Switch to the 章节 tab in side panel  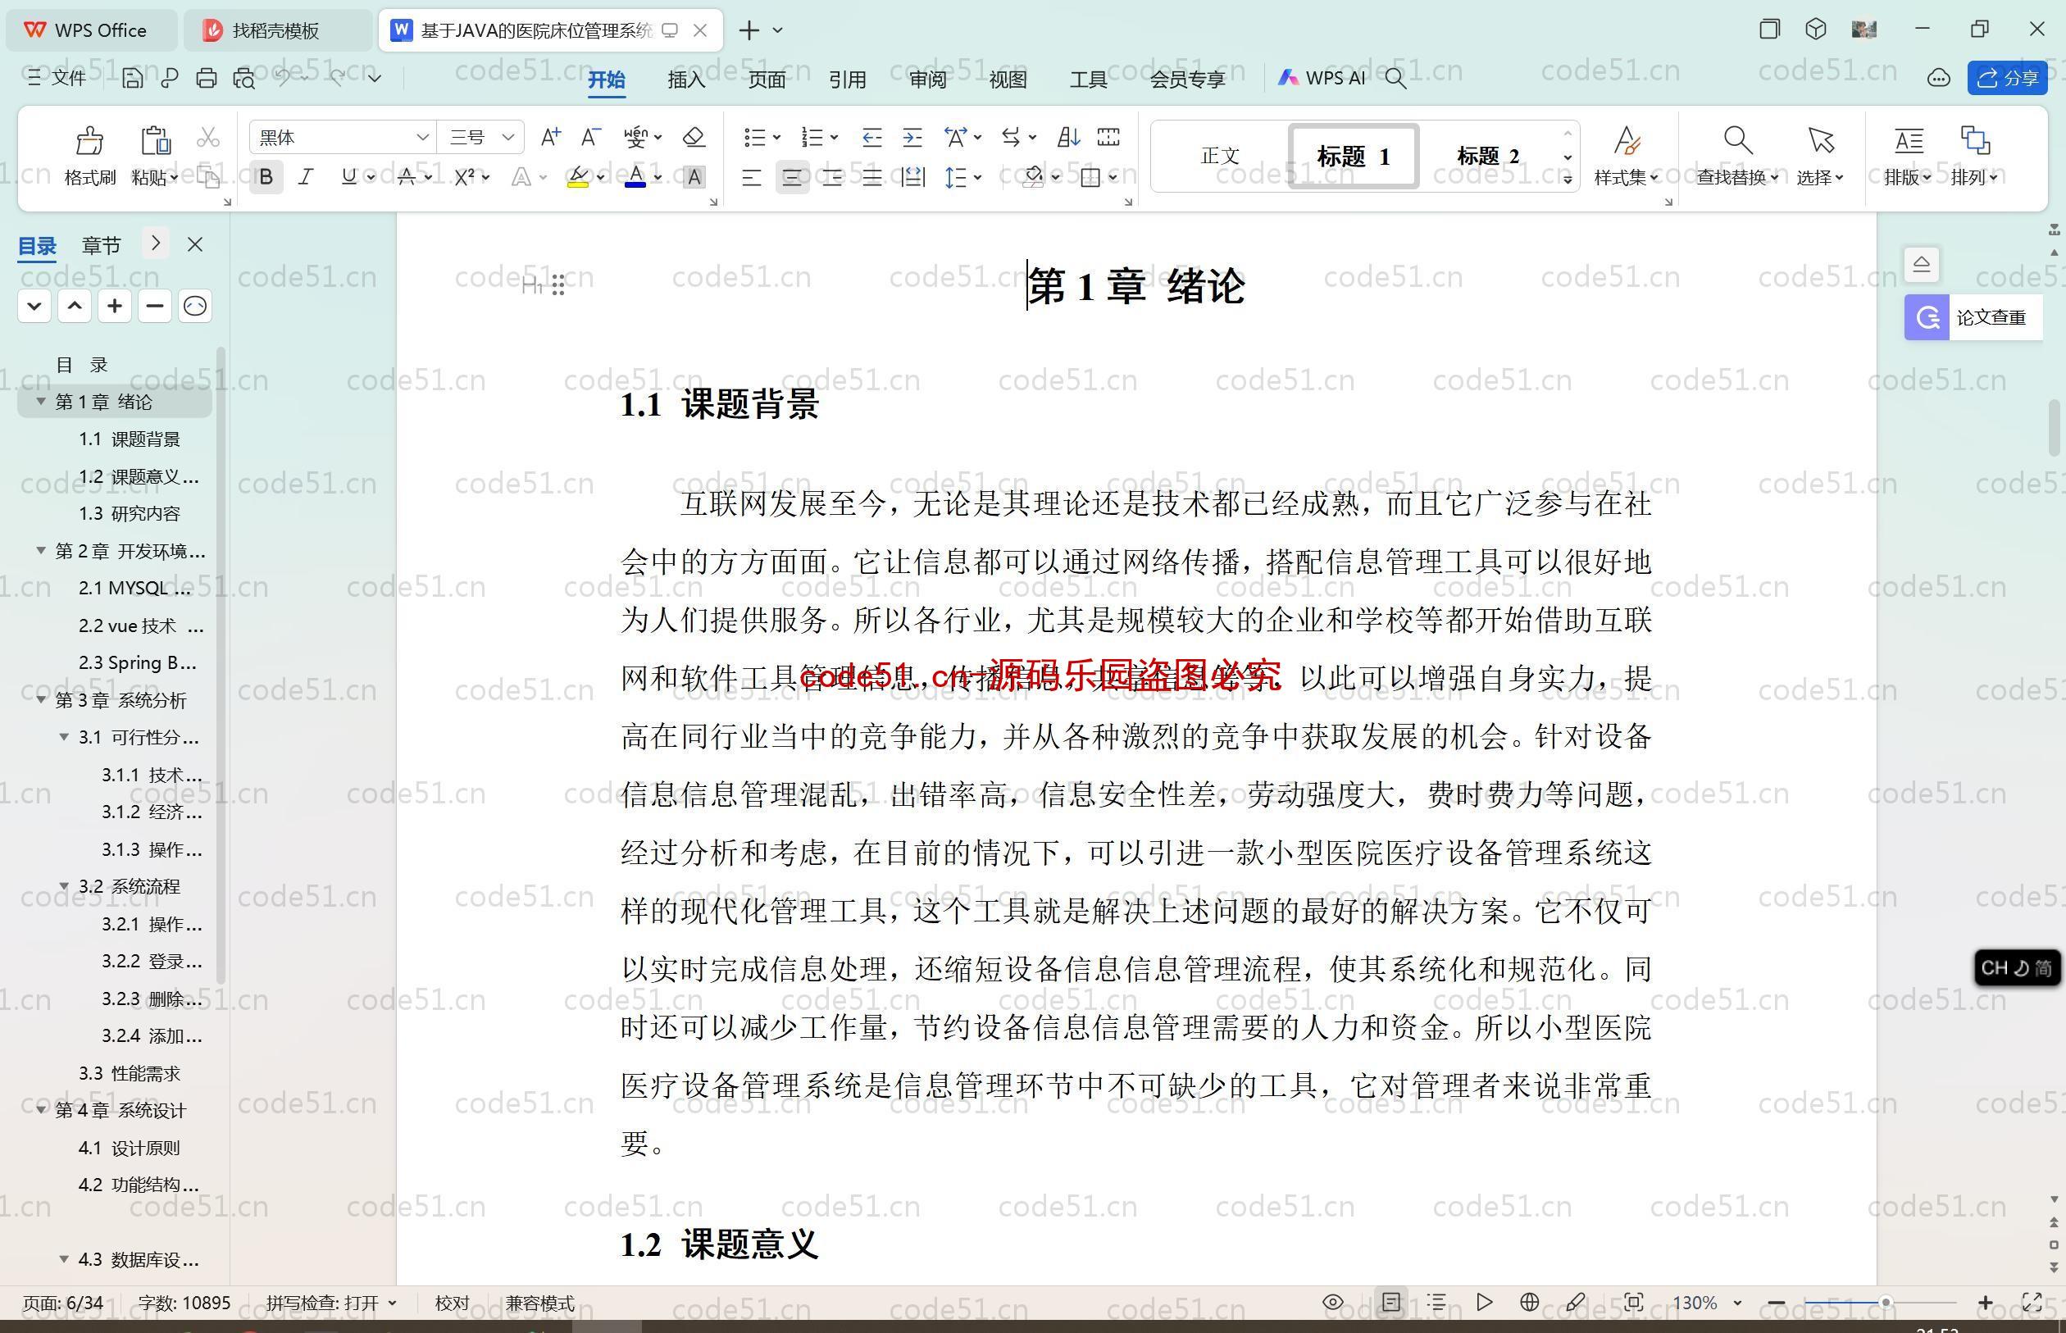[102, 245]
